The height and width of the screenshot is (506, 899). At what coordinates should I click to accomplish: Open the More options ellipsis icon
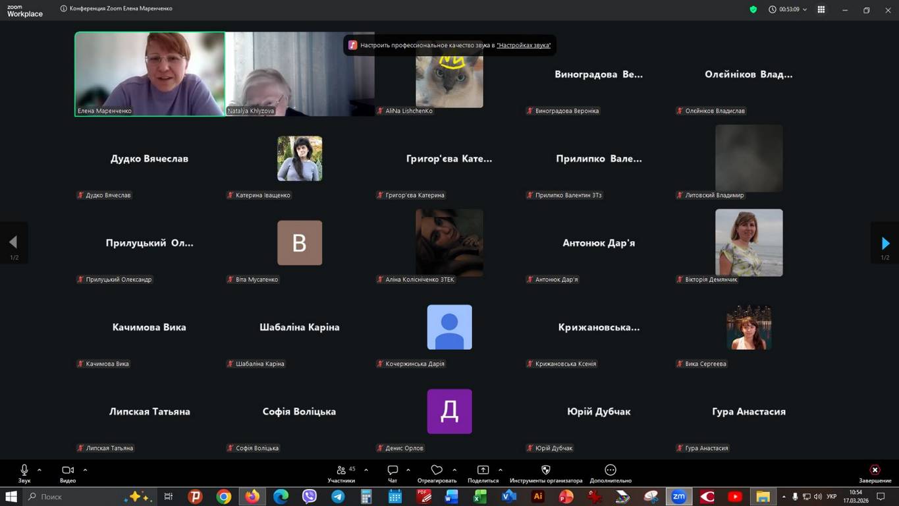pyautogui.click(x=610, y=470)
